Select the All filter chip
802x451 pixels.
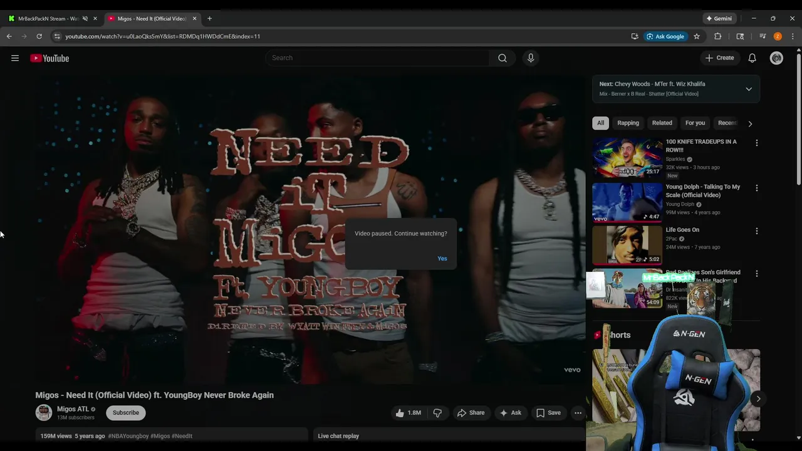(600, 123)
